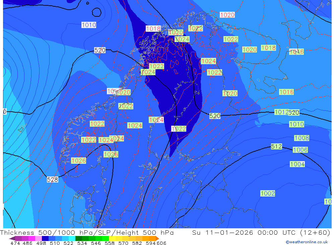
Task: Click the green-background 1010 isobar label
Action: pos(296,124)
